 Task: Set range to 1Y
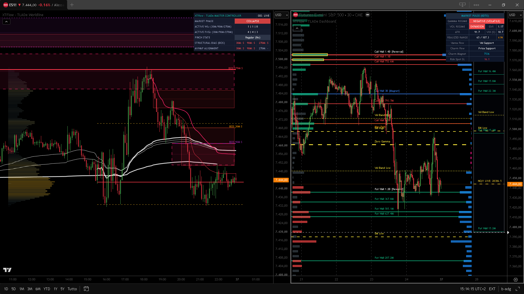click(x=55, y=289)
